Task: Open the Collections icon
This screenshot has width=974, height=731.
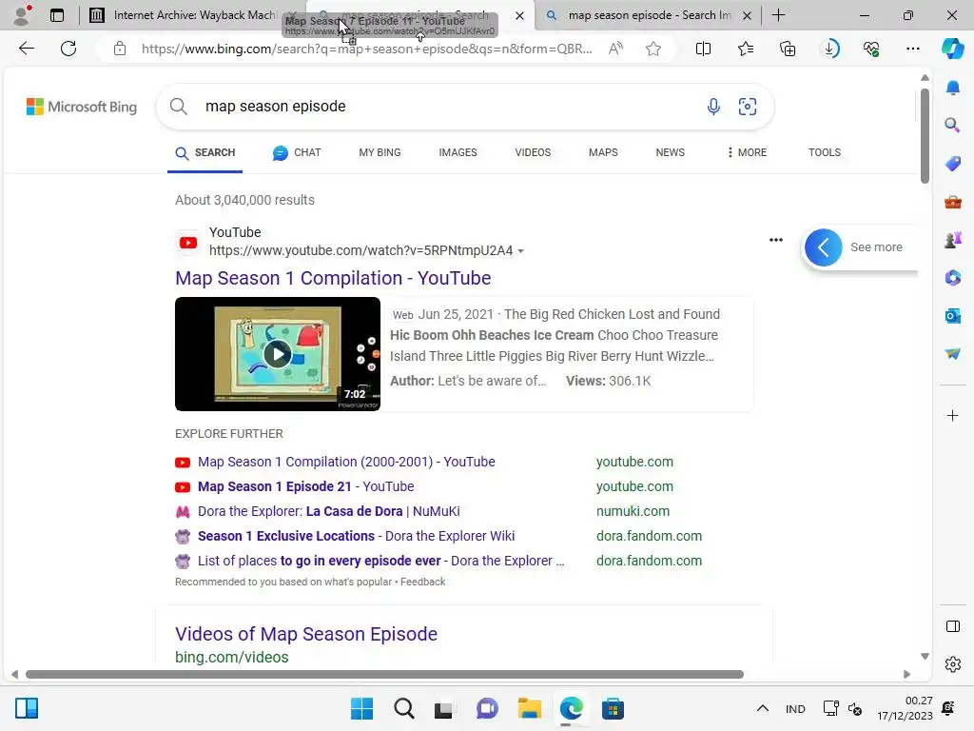Action: point(788,49)
